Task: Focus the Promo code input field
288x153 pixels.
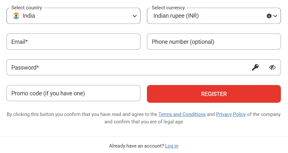Action: click(x=74, y=93)
